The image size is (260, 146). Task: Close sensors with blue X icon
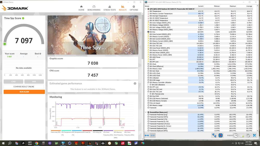[254, 135]
